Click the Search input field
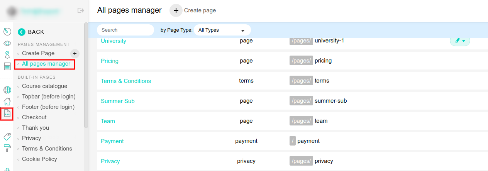488x171 pixels. click(125, 30)
